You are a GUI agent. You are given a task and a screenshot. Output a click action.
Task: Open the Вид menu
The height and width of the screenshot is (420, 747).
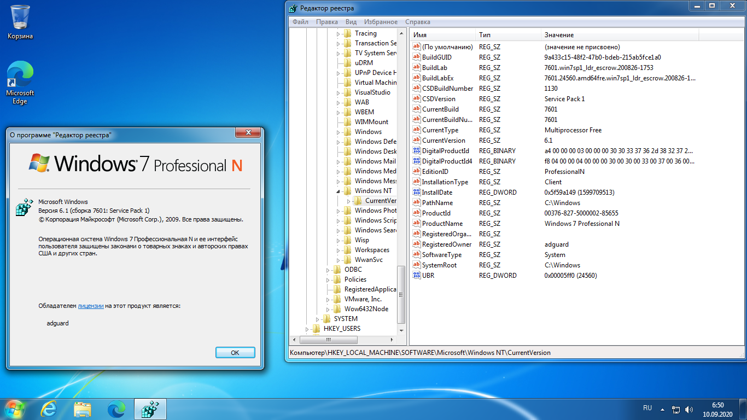[351, 22]
